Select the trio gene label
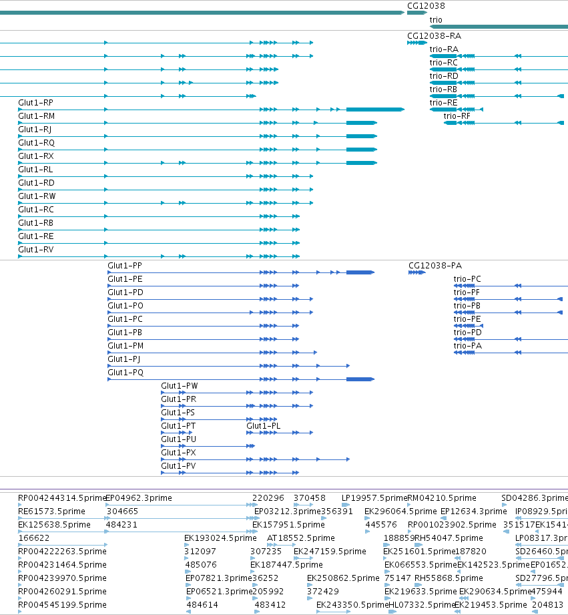 click(x=435, y=19)
